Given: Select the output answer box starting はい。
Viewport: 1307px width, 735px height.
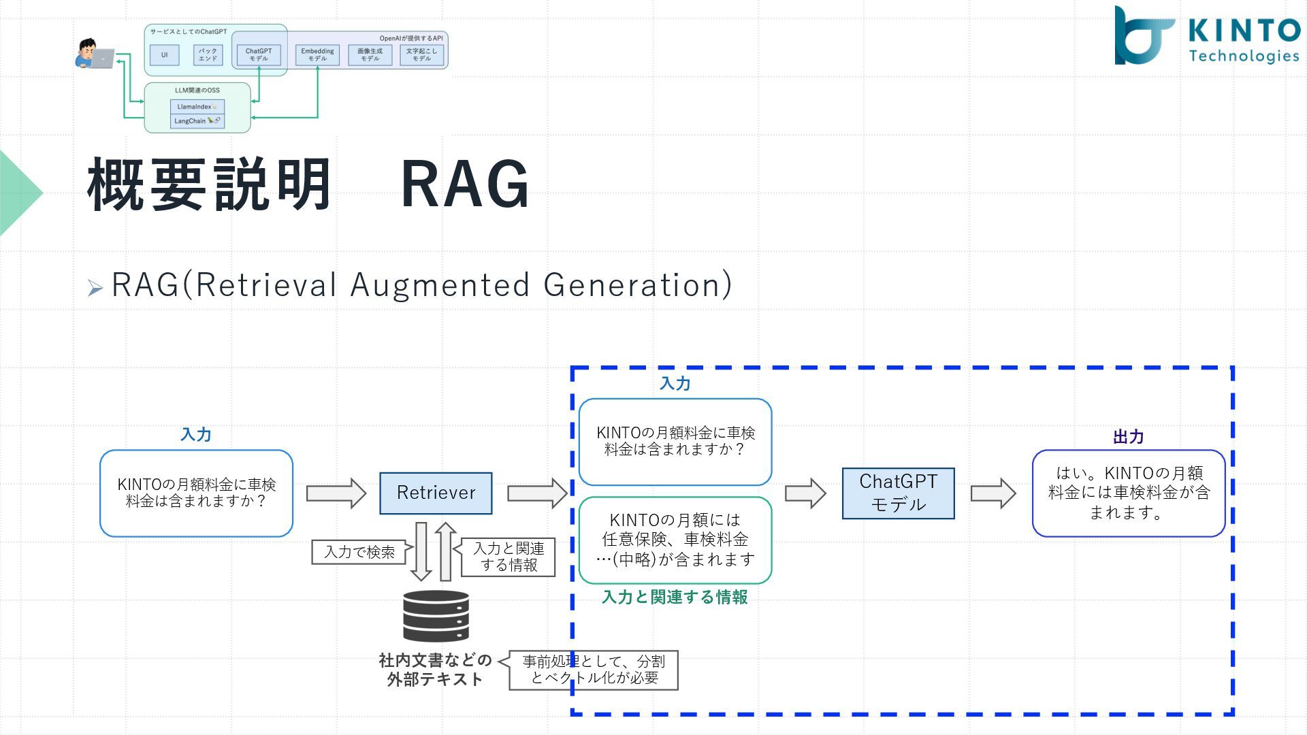Looking at the screenshot, I should coord(1128,493).
